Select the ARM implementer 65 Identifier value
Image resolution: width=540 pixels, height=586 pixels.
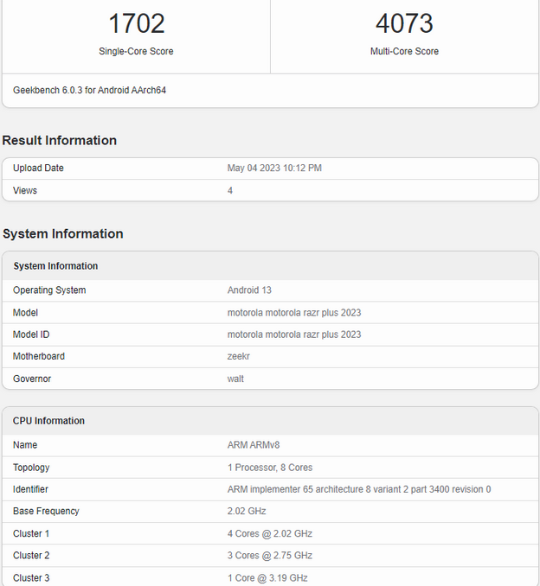click(359, 489)
